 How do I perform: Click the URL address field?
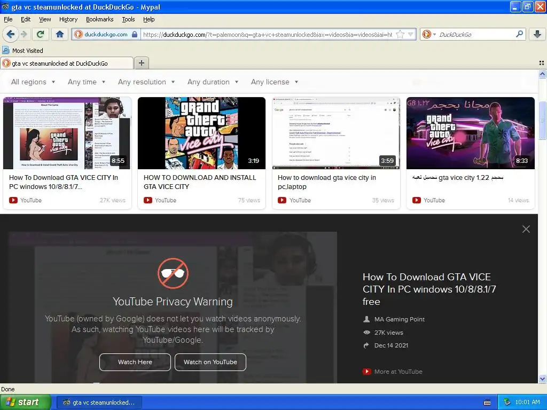(269, 34)
